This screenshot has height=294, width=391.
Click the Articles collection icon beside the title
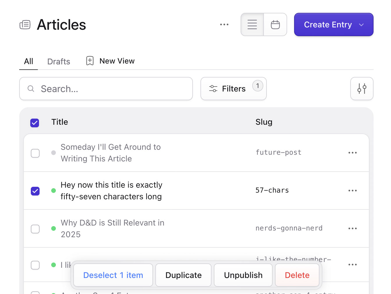[x=25, y=25]
